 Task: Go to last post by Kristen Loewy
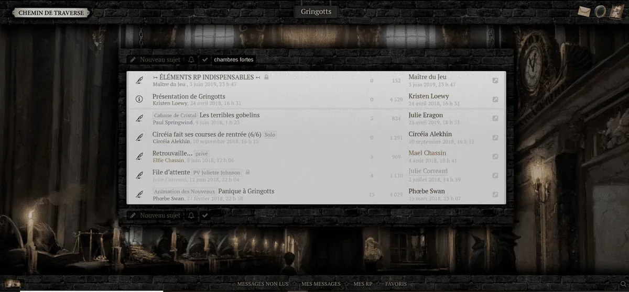(x=495, y=99)
